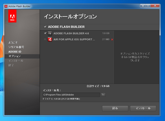165x121 pixels.
Task: Click the インストールオプション heading
Action: [x=70, y=17]
